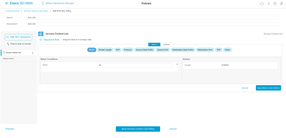Switch to the Actions tab
Image resolution: width=286 pixels, height=138 pixels.
(x=166, y=44)
